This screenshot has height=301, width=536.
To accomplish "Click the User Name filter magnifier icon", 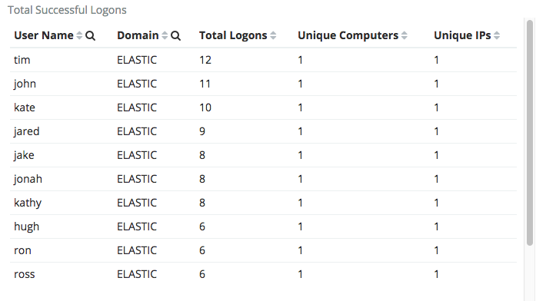I will tap(90, 35).
